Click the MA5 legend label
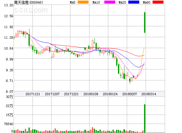The width and height of the screenshot is (182, 133). [73, 2]
